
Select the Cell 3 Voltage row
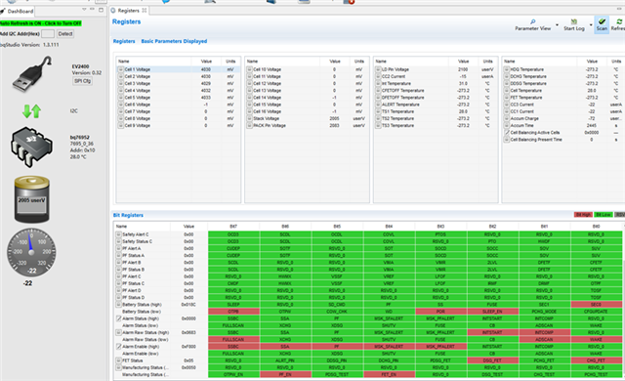pyautogui.click(x=178, y=83)
